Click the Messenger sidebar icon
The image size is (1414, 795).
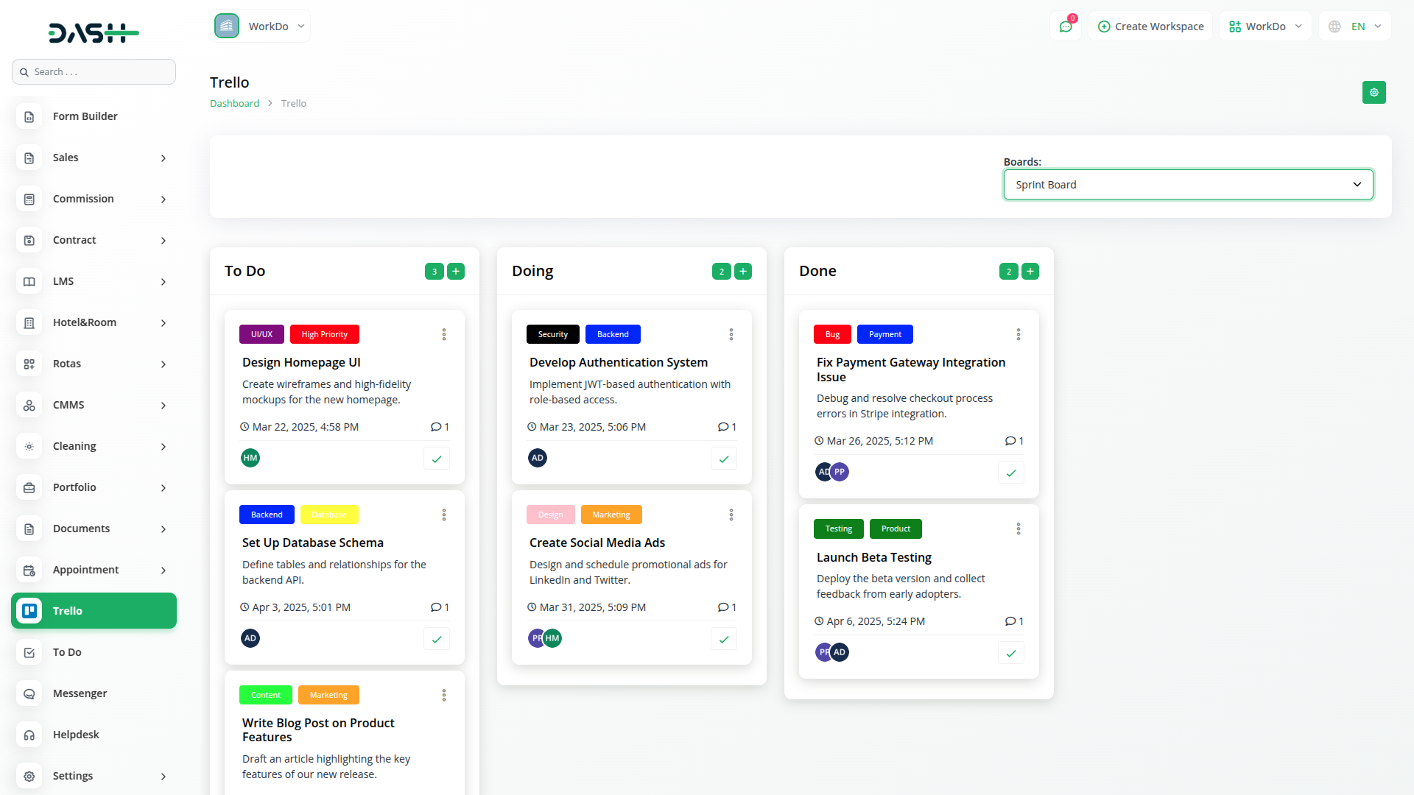(29, 693)
